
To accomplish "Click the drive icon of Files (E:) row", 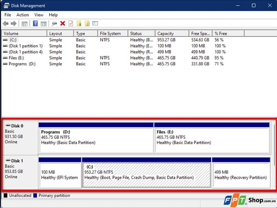I will [x=5, y=58].
